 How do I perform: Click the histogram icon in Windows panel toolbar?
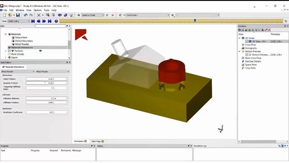click(x=246, y=30)
